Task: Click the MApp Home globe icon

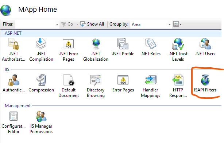Action: (x=6, y=10)
